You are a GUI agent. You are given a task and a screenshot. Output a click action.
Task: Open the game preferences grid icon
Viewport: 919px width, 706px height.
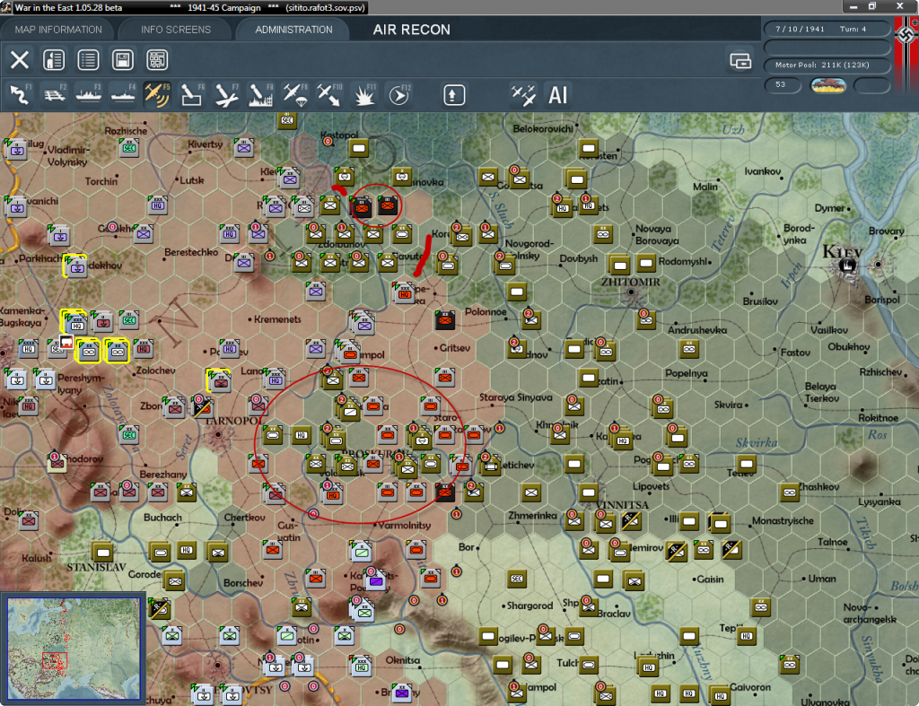(157, 60)
